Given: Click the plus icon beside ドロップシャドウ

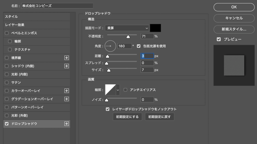Looking at the screenshot, I should tap(67, 124).
